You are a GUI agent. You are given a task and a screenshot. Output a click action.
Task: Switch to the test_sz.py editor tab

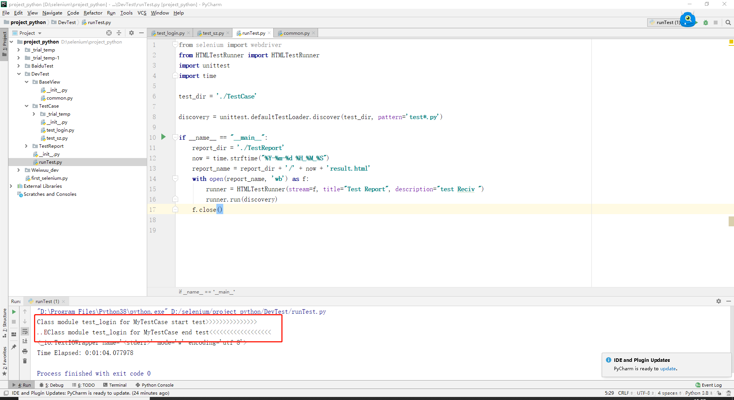click(x=212, y=33)
